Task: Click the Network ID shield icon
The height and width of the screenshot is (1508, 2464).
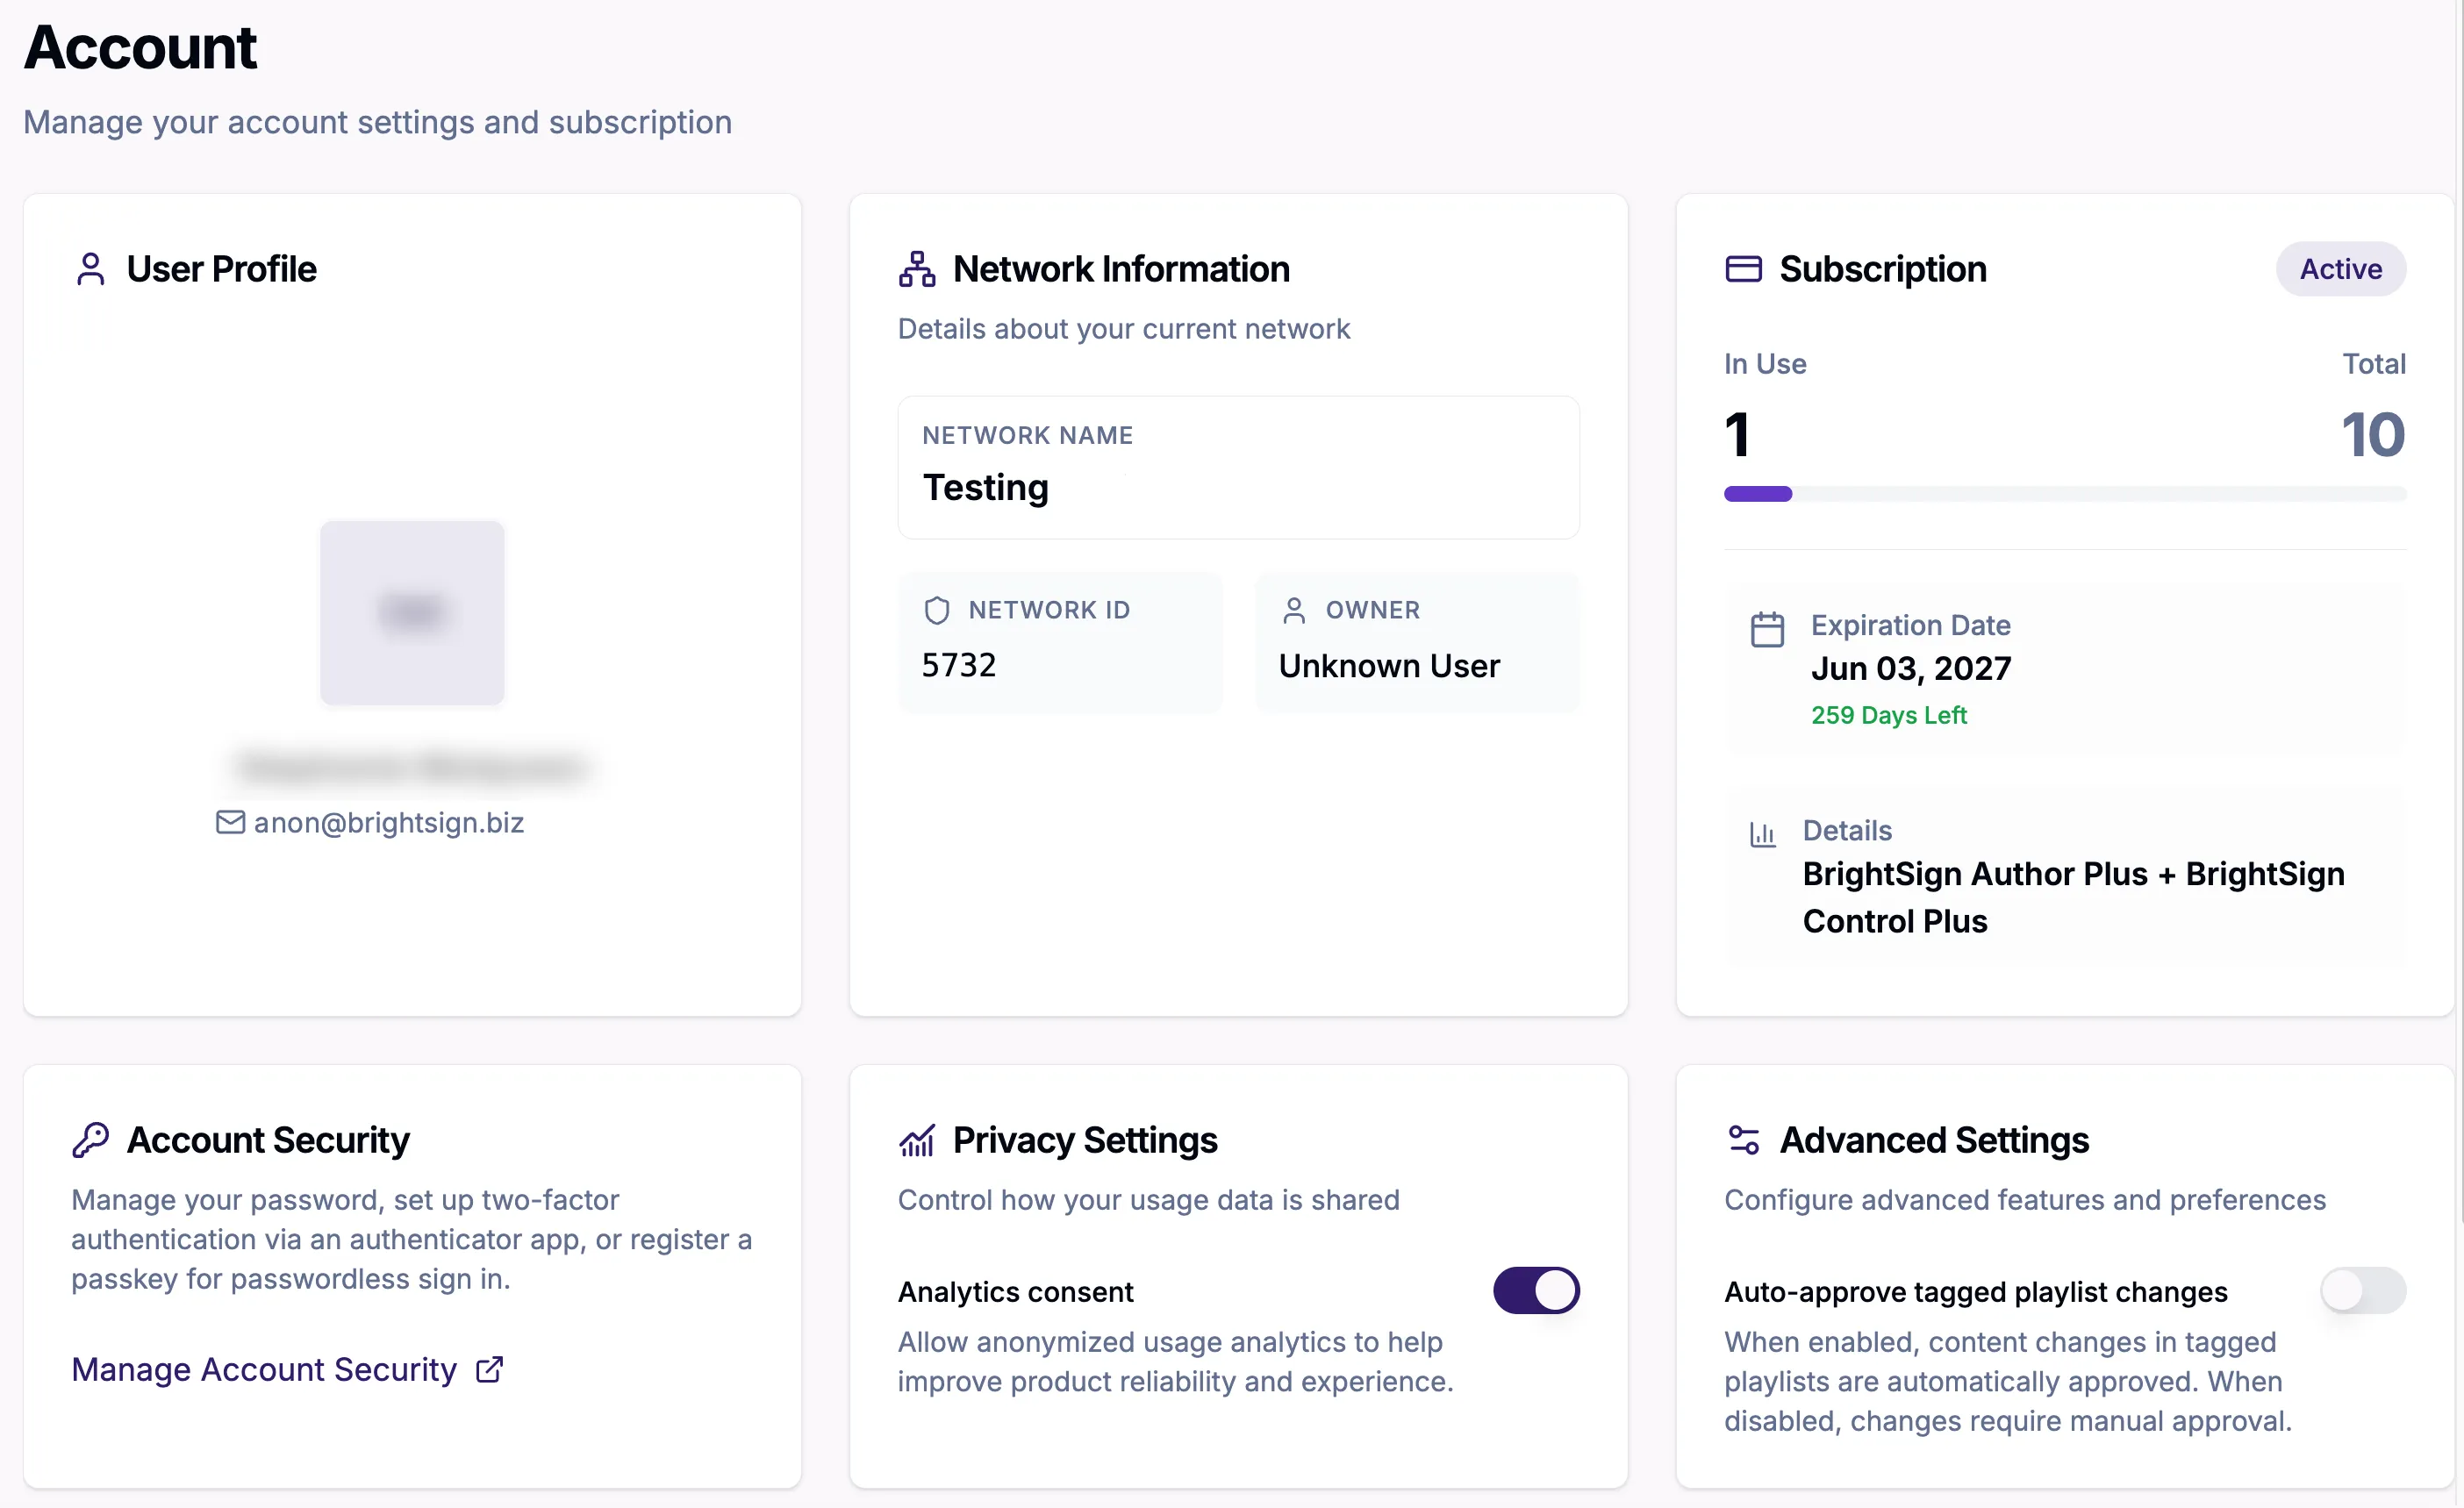Action: pos(937,610)
